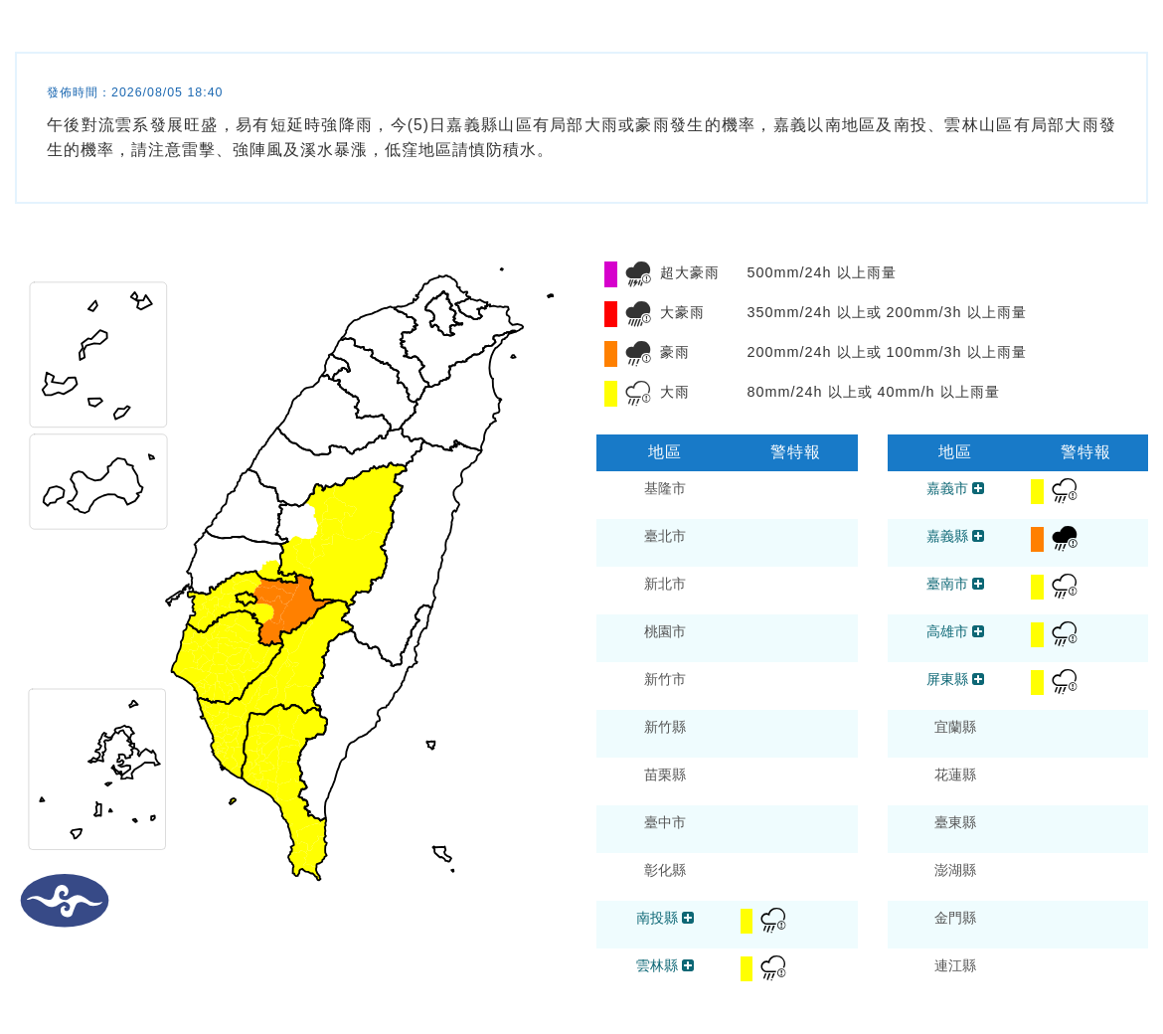
Task: Click the orange 豪雨 legend swatch
Action: point(610,354)
